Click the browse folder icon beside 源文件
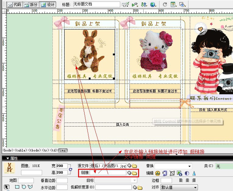 (x=134, y=166)
